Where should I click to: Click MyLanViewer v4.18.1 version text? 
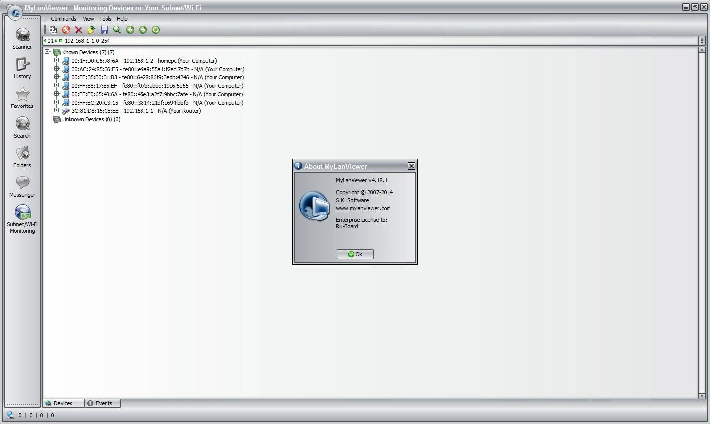(361, 180)
